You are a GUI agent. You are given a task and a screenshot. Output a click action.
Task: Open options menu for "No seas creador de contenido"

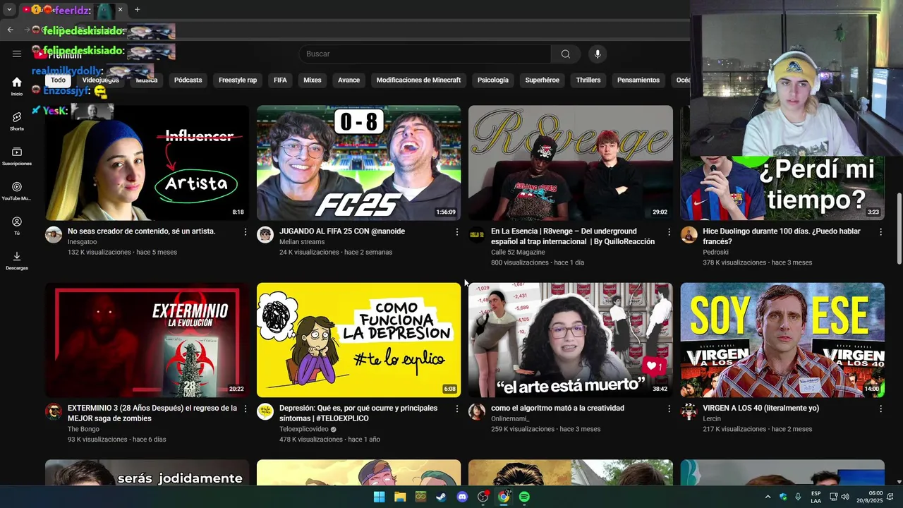point(246,231)
